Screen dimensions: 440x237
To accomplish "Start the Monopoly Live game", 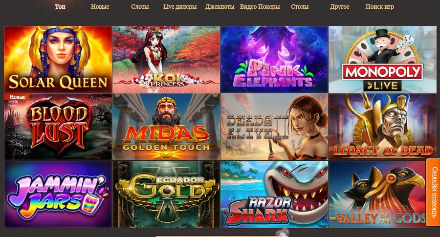I will click(382, 60).
